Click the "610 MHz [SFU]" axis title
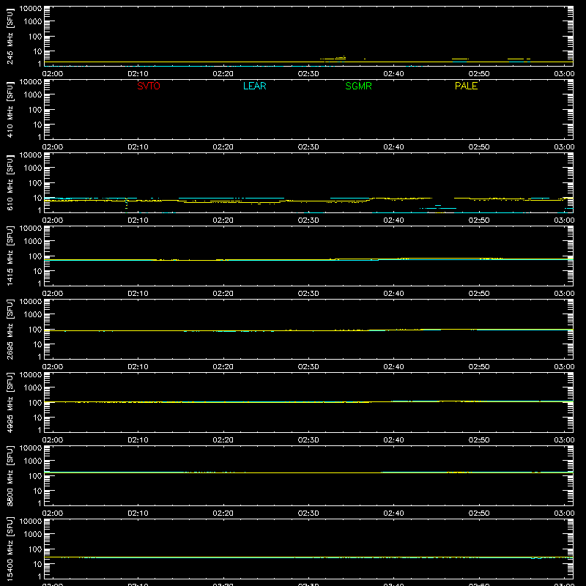586x586 pixels. [x=10, y=183]
